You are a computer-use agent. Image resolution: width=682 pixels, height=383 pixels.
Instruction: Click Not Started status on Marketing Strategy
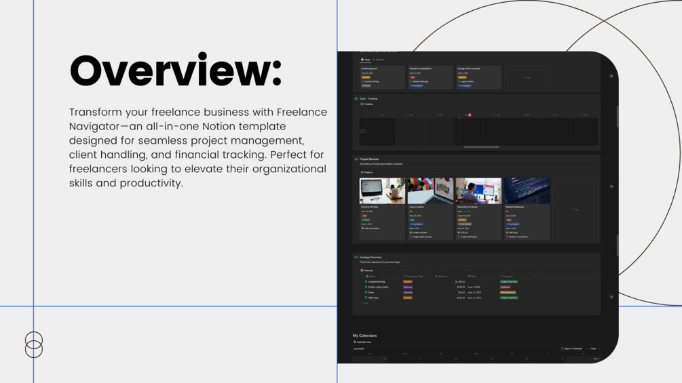tap(465, 224)
